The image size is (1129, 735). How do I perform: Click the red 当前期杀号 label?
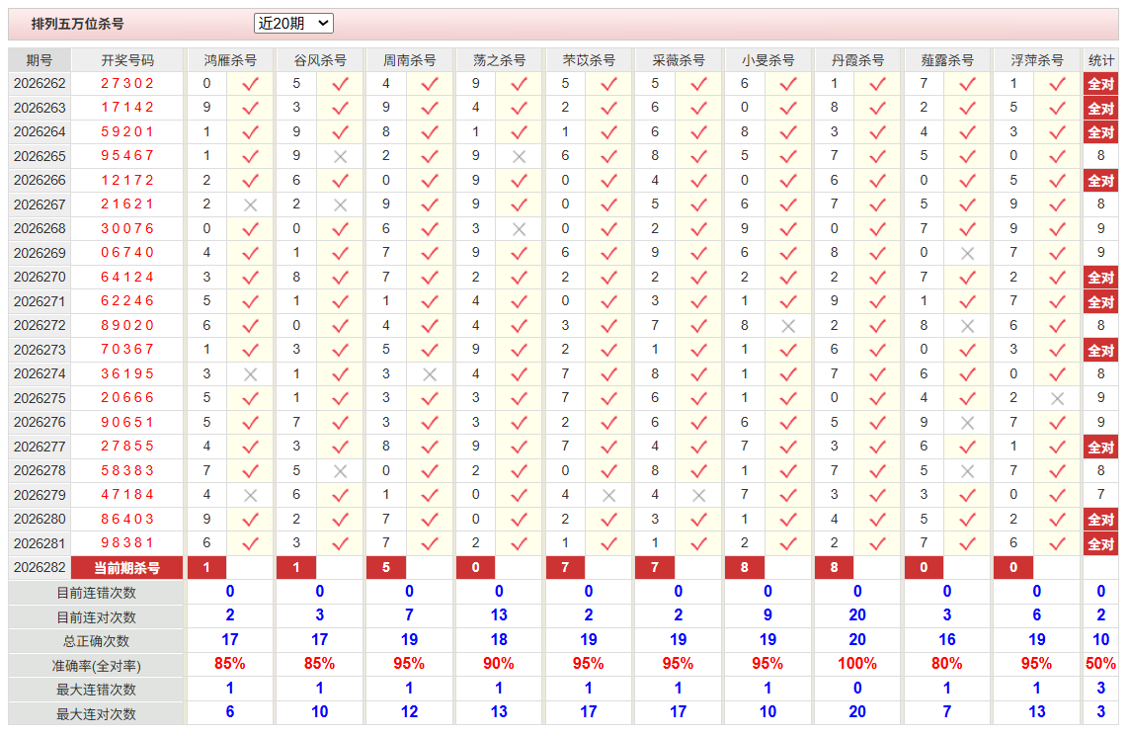(x=126, y=568)
